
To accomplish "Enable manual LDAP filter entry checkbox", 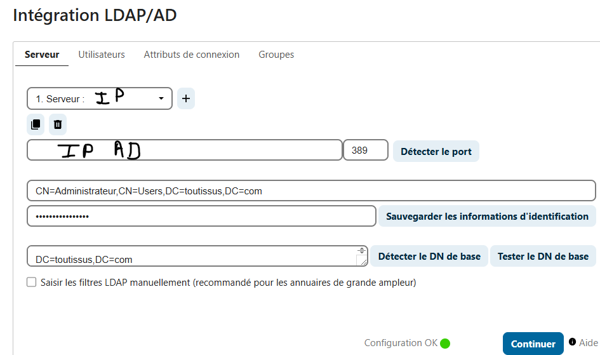I will coord(32,283).
